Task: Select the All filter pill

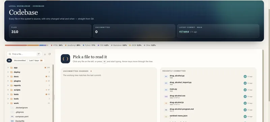Action: pos(9,60)
